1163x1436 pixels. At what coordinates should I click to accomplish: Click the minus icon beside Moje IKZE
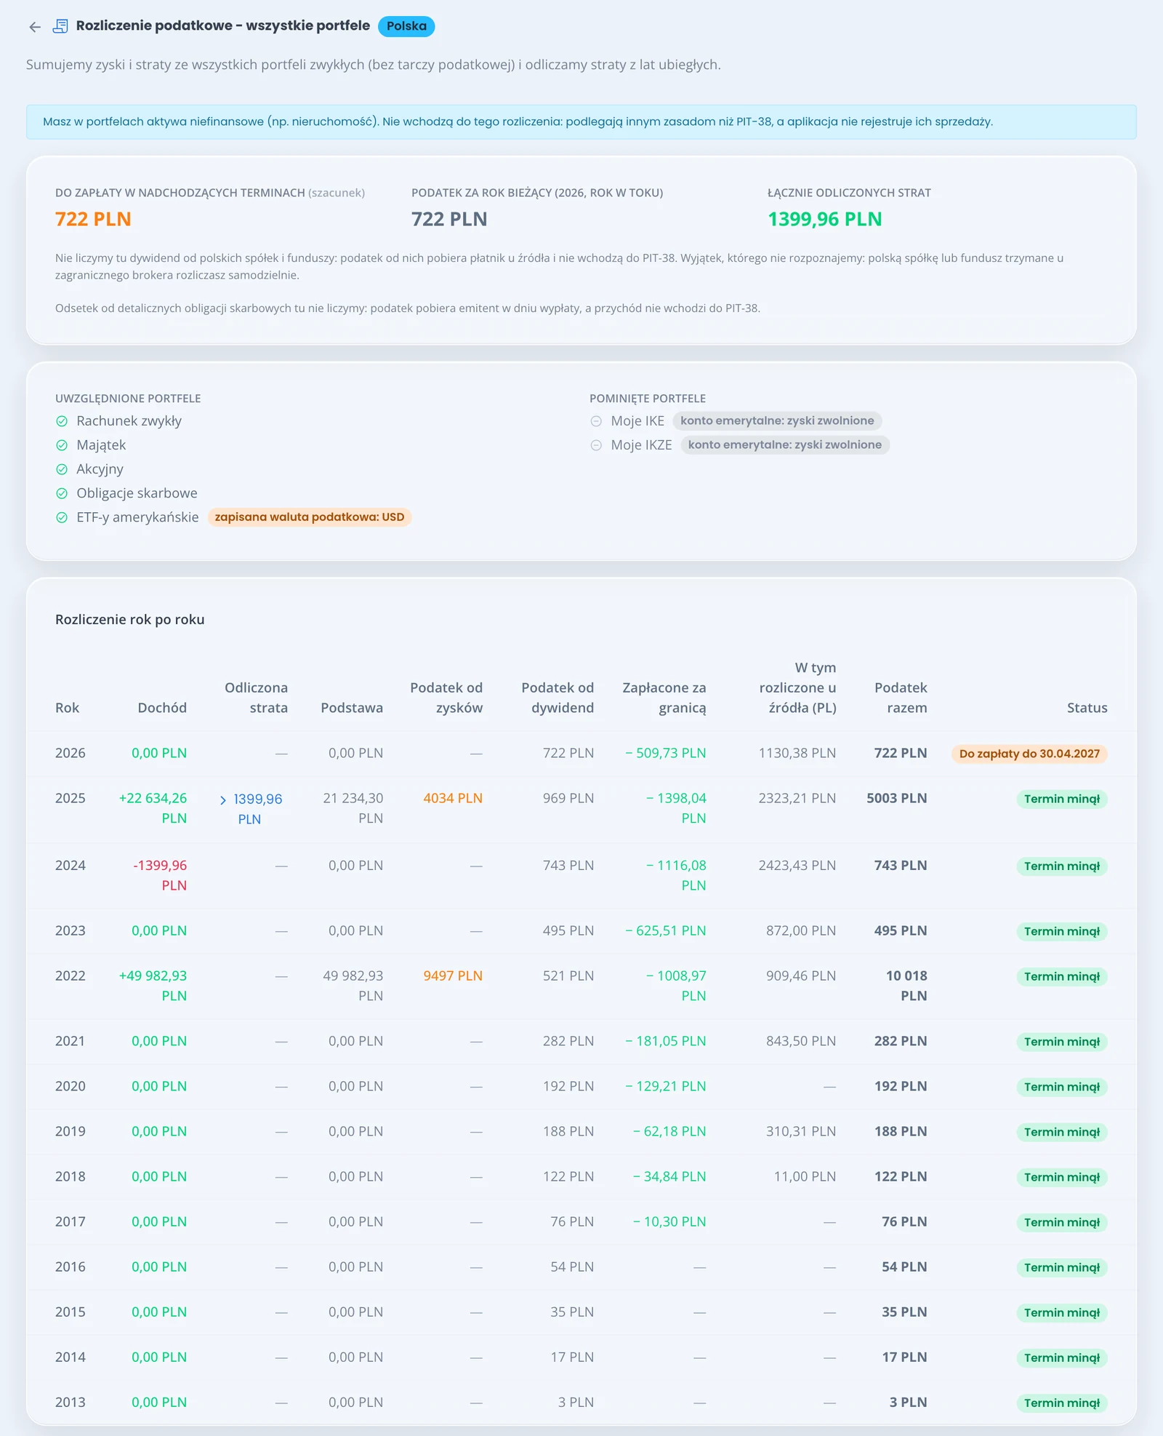[596, 445]
